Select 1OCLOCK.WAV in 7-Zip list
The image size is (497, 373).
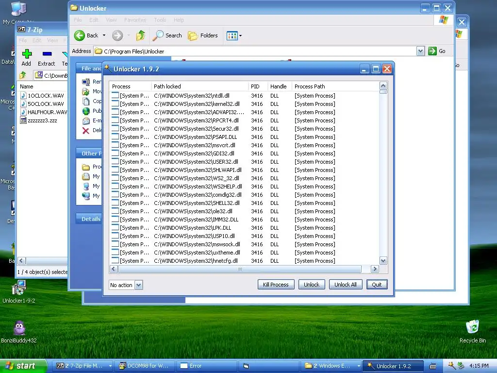click(46, 96)
